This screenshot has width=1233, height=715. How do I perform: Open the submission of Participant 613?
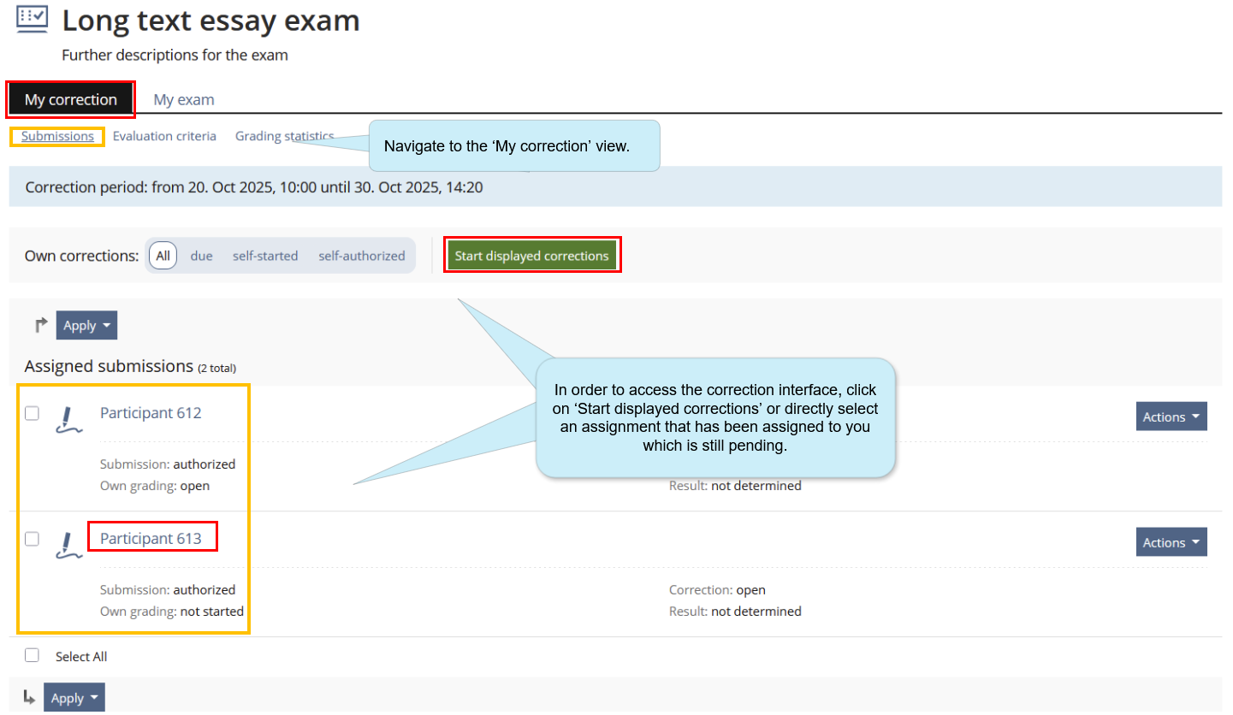click(152, 536)
